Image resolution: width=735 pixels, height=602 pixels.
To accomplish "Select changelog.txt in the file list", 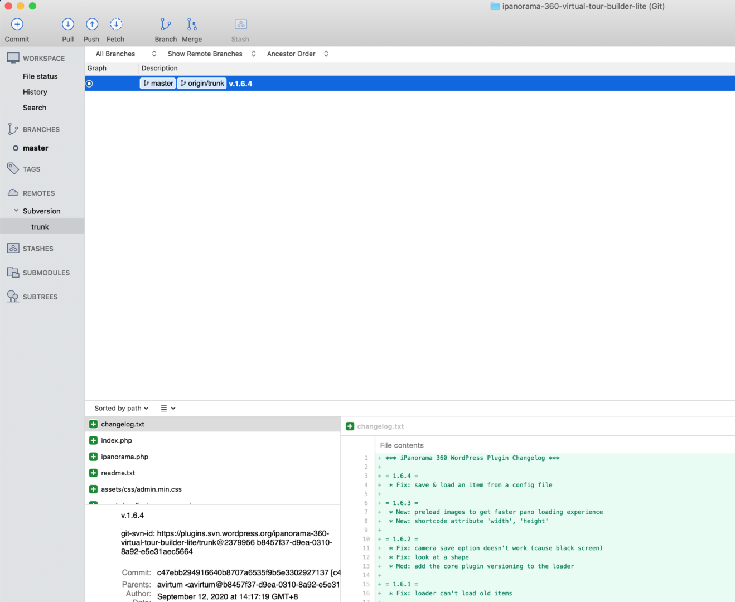I will point(212,424).
